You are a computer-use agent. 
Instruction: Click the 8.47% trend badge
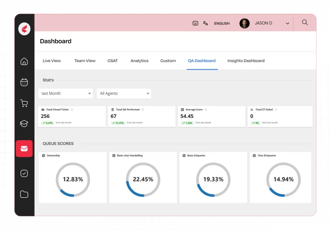[48, 123]
